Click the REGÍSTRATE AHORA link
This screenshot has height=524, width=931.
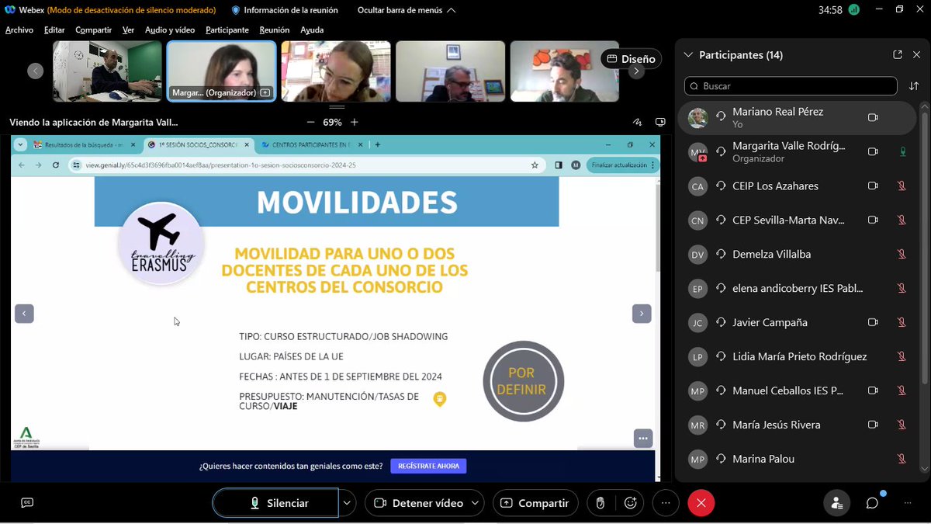tap(427, 466)
